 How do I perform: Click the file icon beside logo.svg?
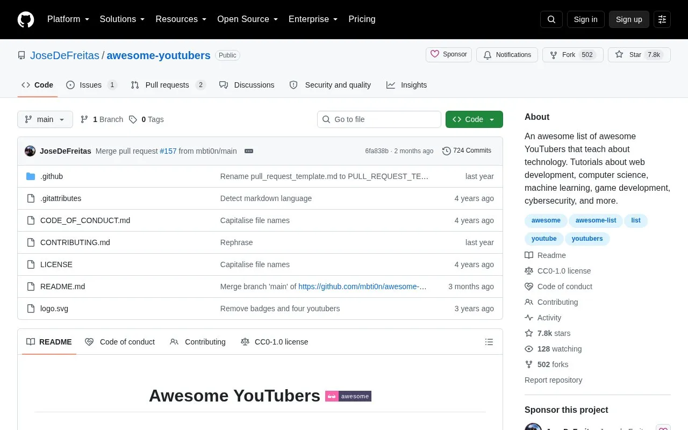[x=31, y=309]
